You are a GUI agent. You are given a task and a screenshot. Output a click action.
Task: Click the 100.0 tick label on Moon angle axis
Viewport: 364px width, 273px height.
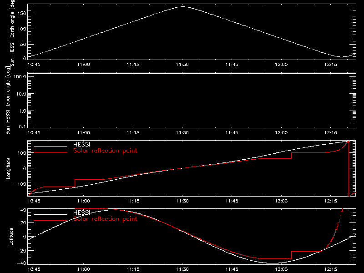(20, 76)
